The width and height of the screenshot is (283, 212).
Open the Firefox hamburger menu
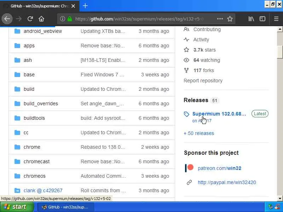276,19
